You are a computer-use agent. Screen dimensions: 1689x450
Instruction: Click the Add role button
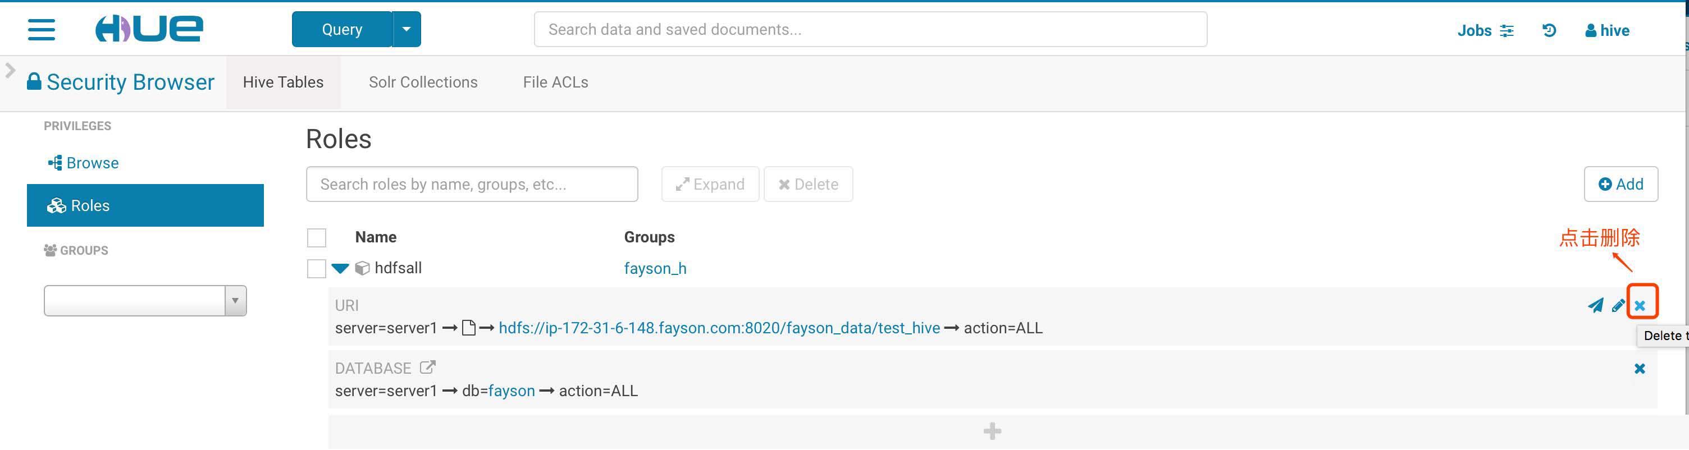click(x=1620, y=184)
